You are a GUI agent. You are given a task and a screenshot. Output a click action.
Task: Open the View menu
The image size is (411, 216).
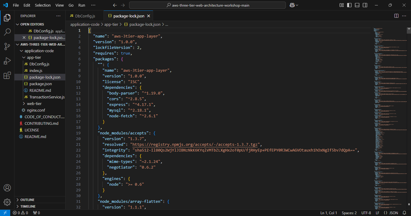60,5
